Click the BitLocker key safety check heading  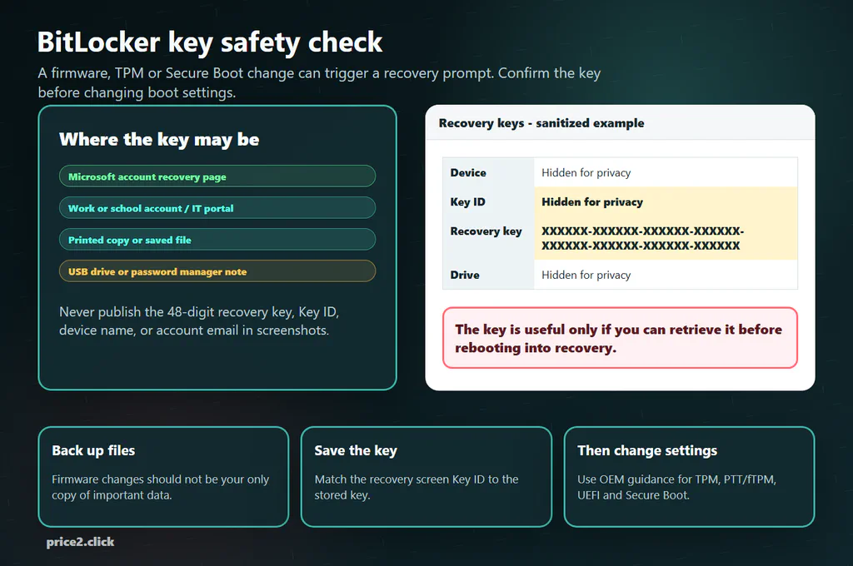[x=209, y=42]
